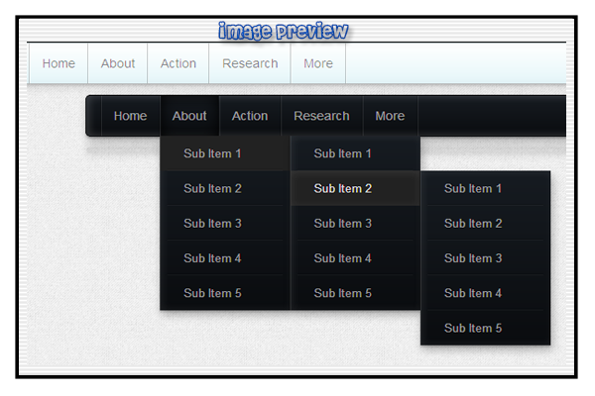Click More in the light menu bar
Image resolution: width=595 pixels, height=396 pixels.
[x=318, y=63]
